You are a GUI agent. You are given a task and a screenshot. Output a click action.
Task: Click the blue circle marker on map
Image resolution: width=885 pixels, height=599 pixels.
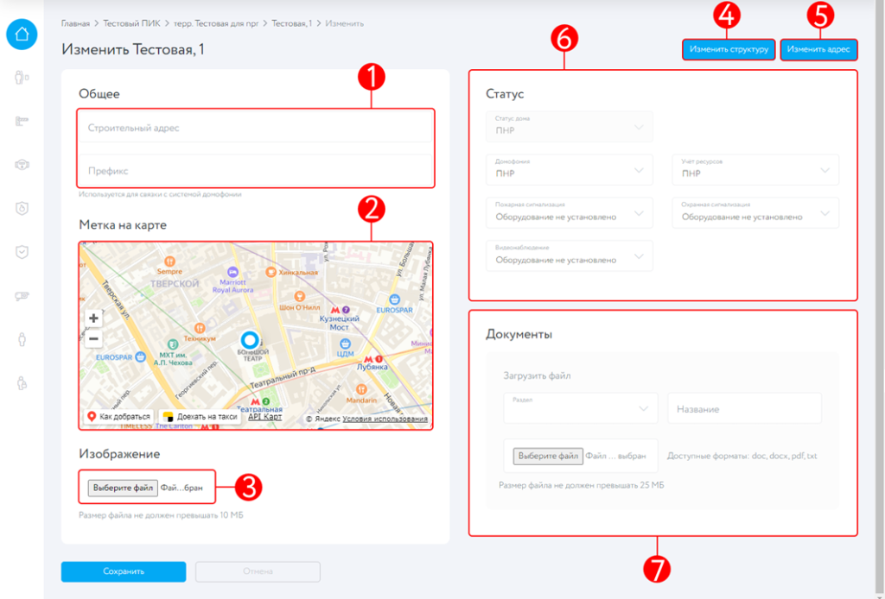(250, 339)
